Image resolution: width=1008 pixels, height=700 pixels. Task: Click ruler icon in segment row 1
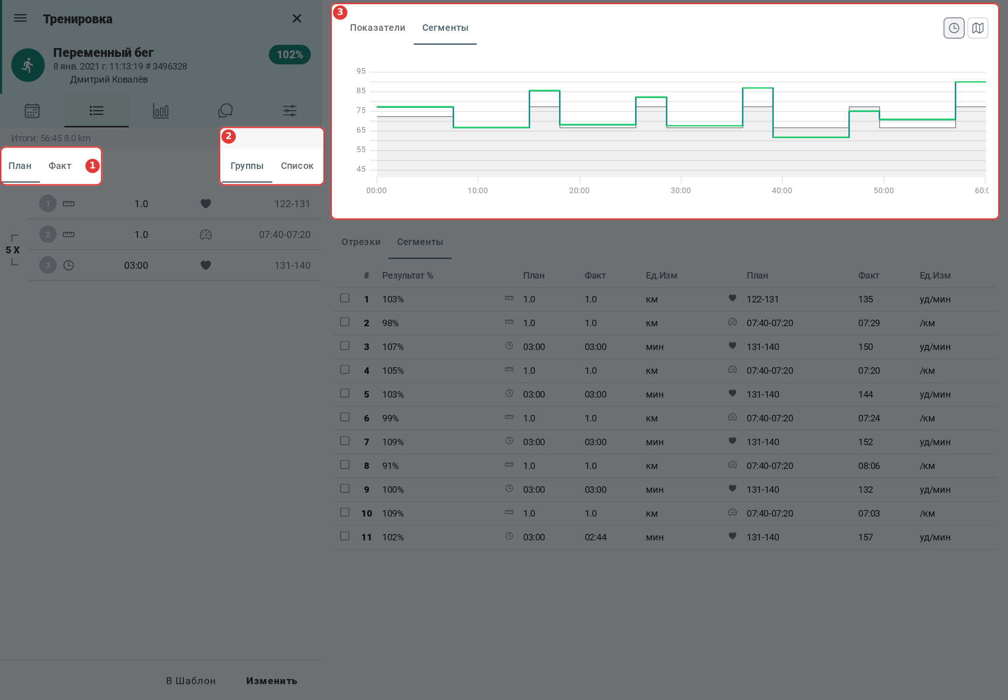(509, 298)
